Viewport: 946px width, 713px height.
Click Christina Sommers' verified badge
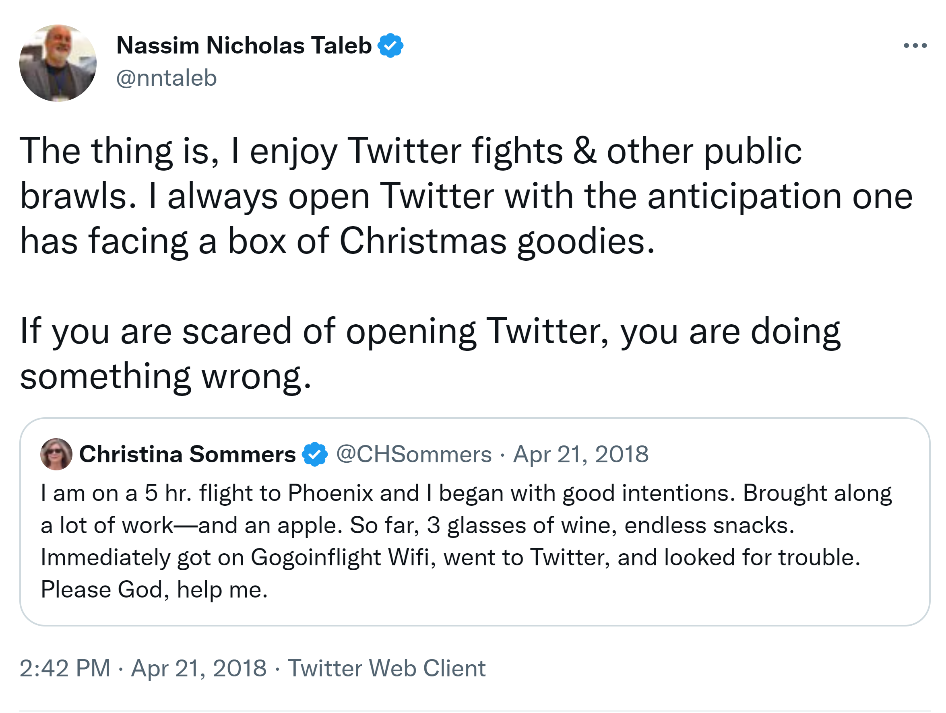[315, 454]
